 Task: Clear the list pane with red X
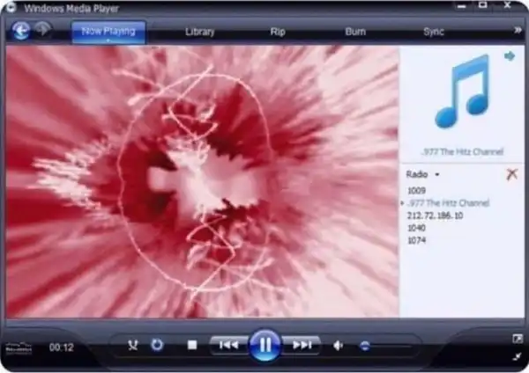click(511, 175)
